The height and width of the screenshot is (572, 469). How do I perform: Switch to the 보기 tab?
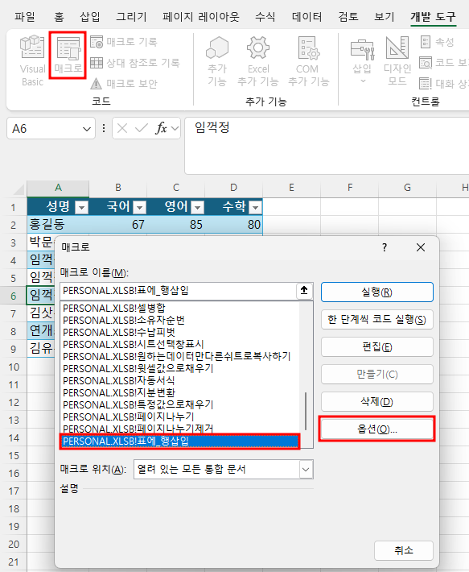385,16
